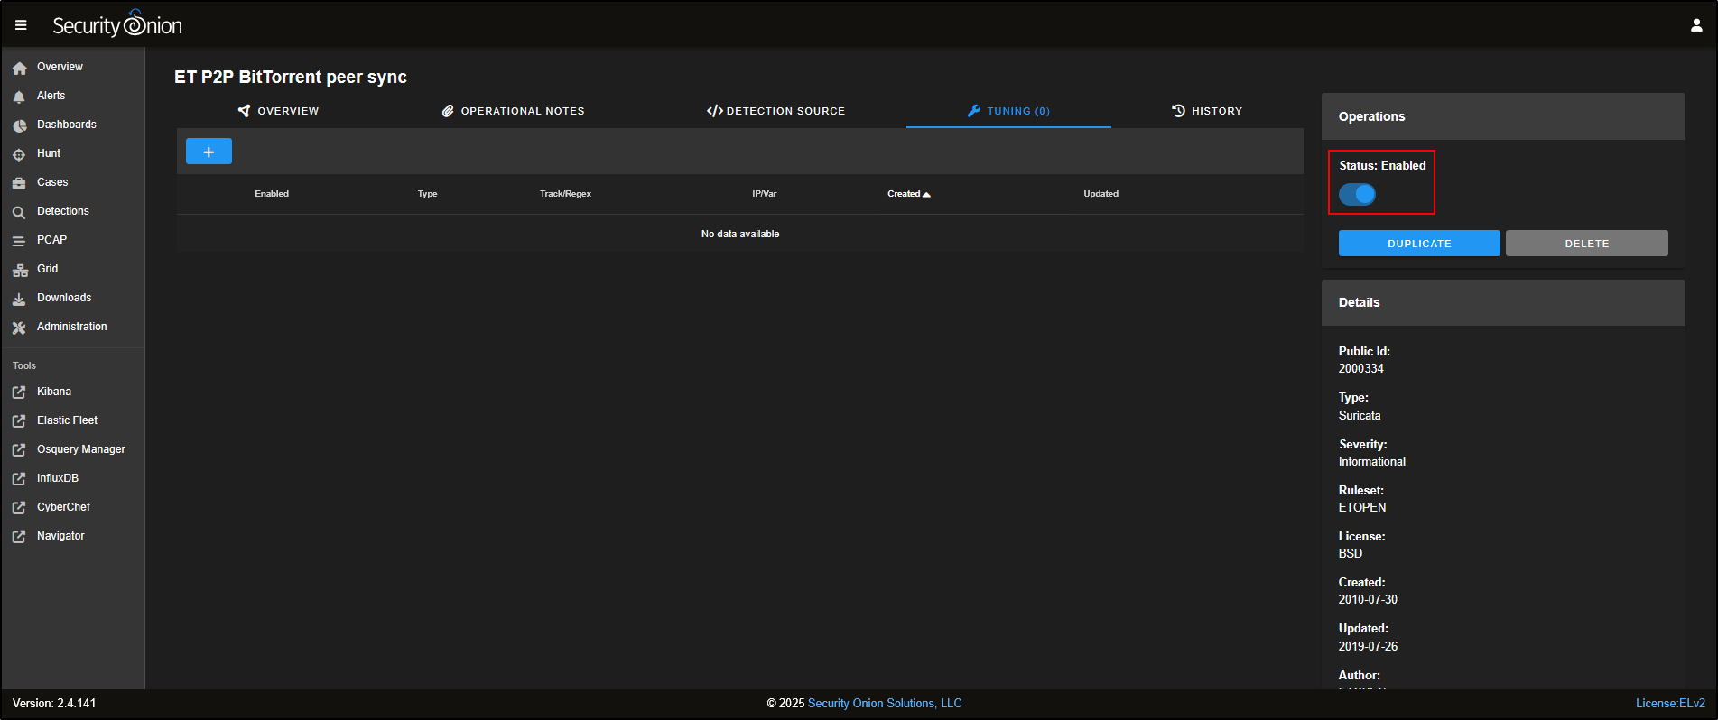Open Alerts via the bell icon
Viewport: 1718px width, 720px height.
coord(19,97)
